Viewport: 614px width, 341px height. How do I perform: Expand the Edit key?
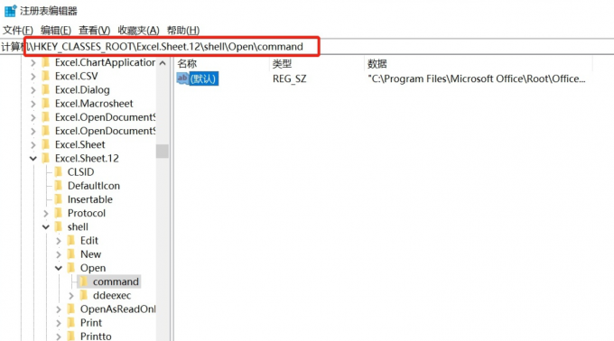click(x=59, y=241)
